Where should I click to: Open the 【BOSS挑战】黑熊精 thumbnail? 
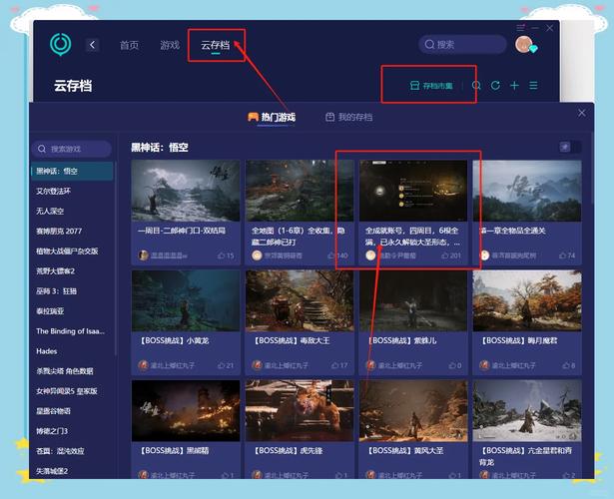tap(186, 410)
